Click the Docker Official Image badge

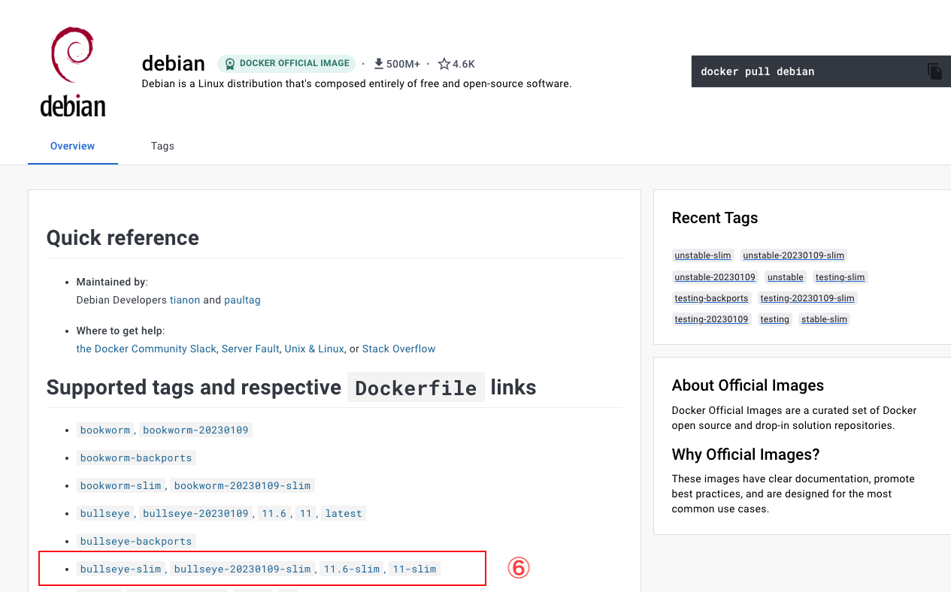click(x=287, y=64)
